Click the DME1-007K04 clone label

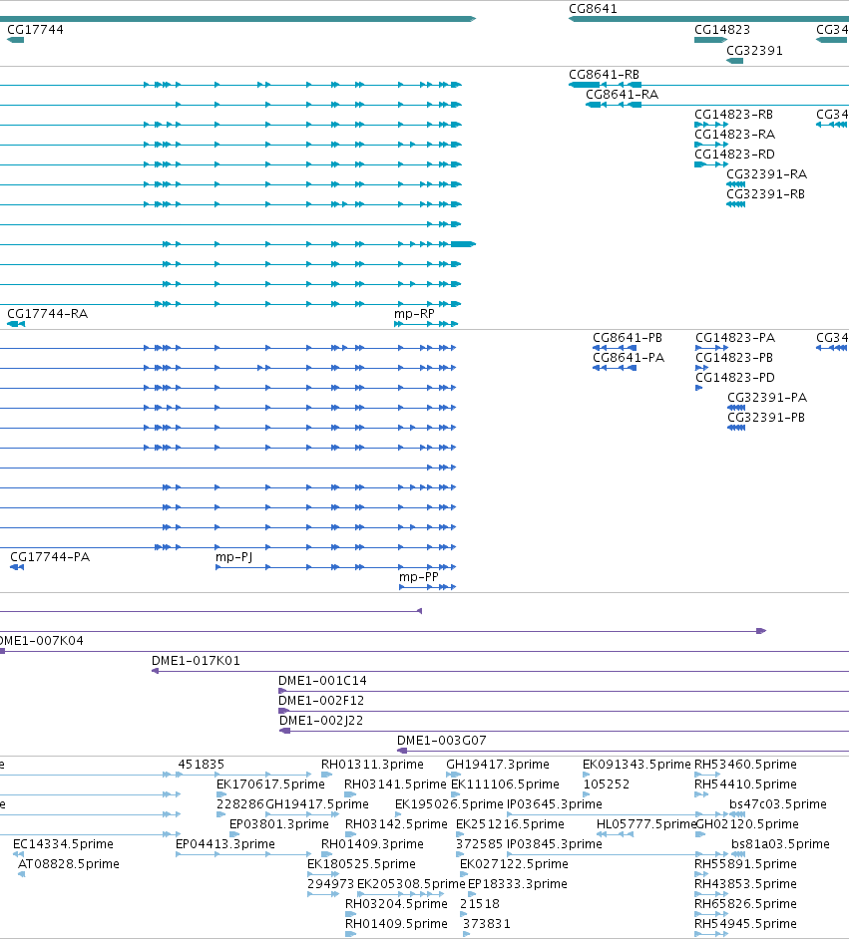pyautogui.click(x=41, y=640)
